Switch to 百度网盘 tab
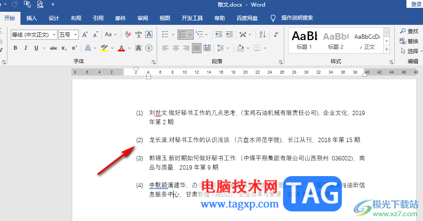 (x=247, y=18)
